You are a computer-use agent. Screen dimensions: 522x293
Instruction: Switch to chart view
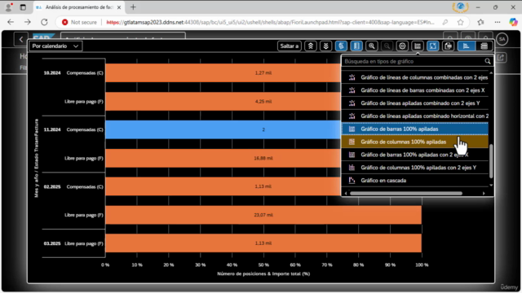point(466,46)
